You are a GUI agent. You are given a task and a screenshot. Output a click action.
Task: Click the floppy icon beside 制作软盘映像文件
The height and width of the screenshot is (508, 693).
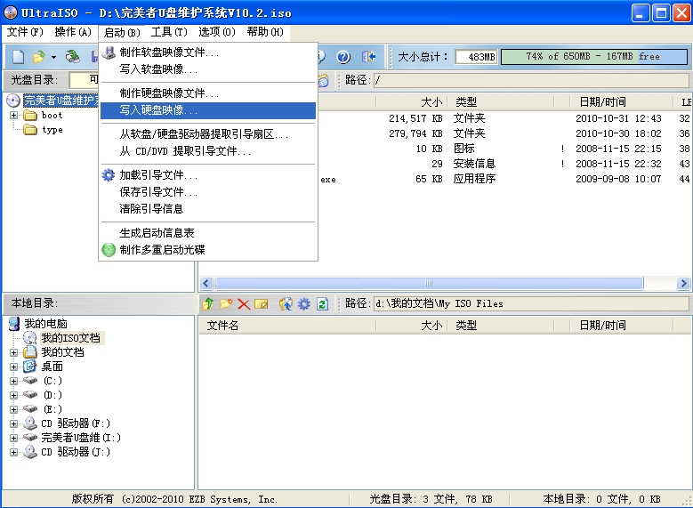click(x=109, y=52)
